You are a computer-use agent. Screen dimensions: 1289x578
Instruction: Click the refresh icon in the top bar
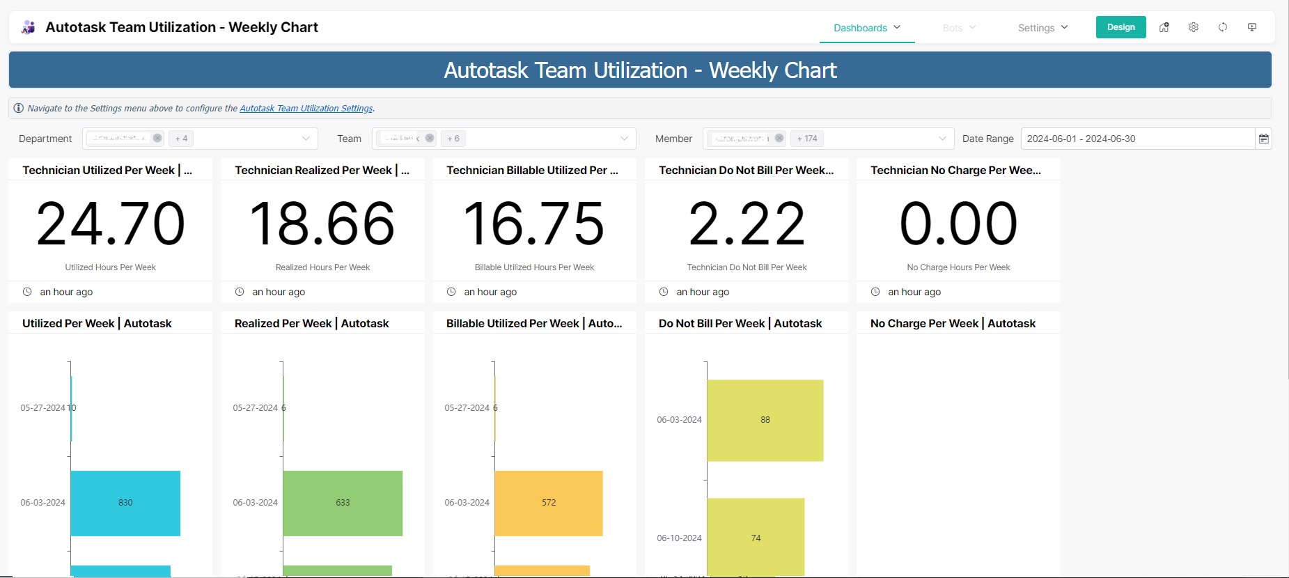[1223, 27]
